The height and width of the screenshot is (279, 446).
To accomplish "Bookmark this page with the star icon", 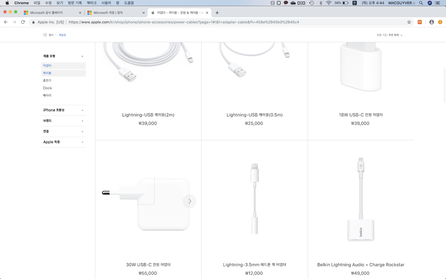I will click(409, 22).
